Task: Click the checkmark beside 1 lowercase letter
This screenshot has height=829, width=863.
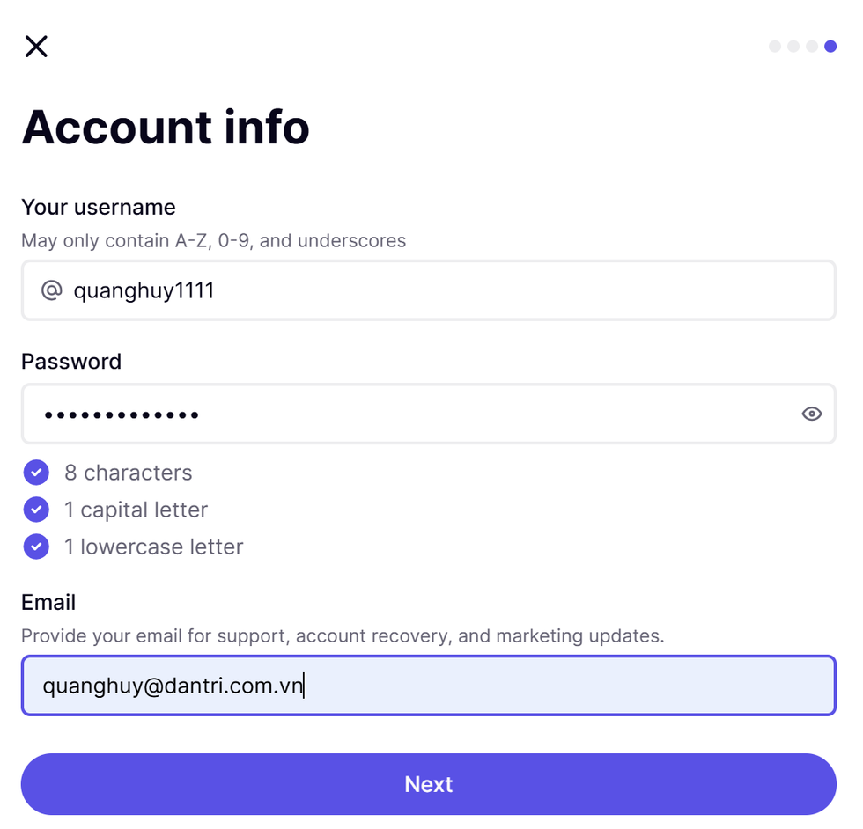Action: coord(36,547)
